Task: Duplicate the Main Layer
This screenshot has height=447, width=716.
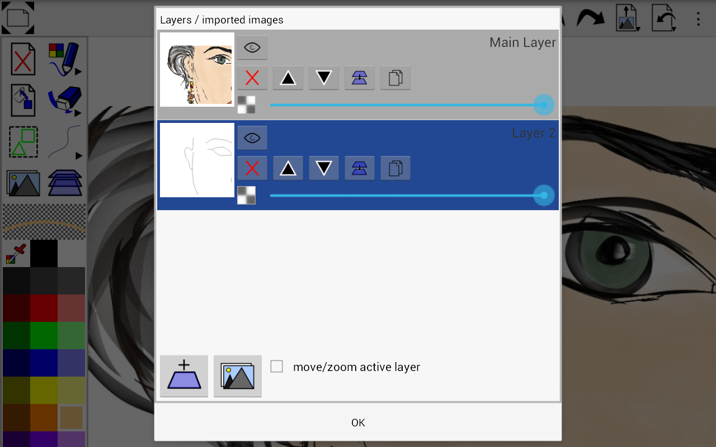Action: pos(395,78)
